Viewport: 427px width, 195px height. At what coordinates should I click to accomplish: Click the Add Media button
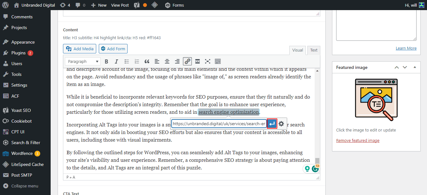pos(80,49)
